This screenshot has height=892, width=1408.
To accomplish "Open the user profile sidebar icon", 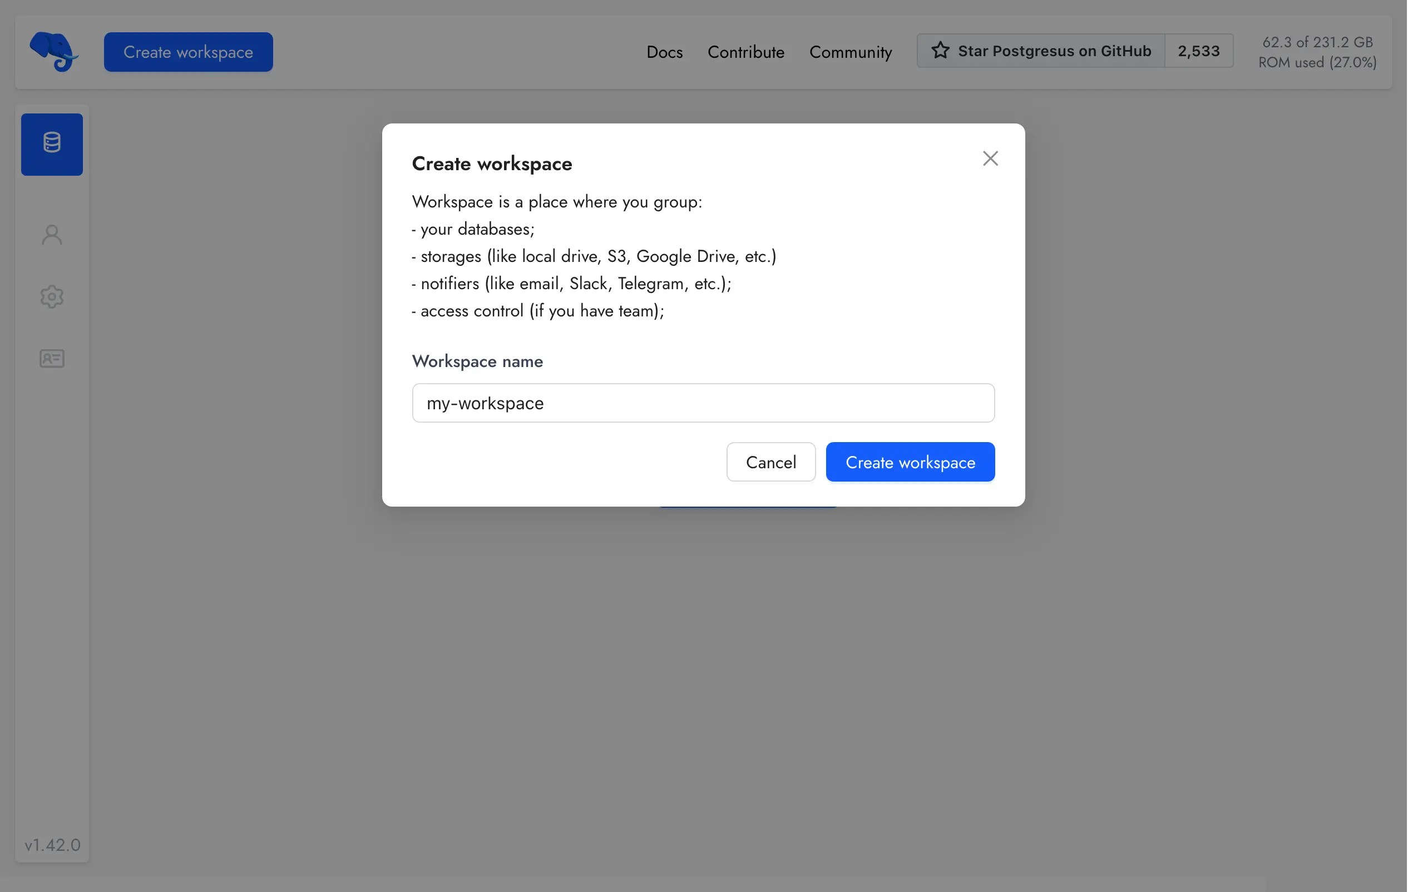I will (x=52, y=235).
